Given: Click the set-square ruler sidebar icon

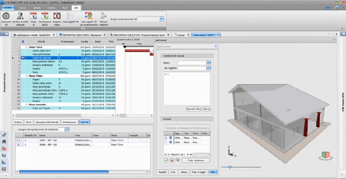Looking at the screenshot, I should coord(4,156).
